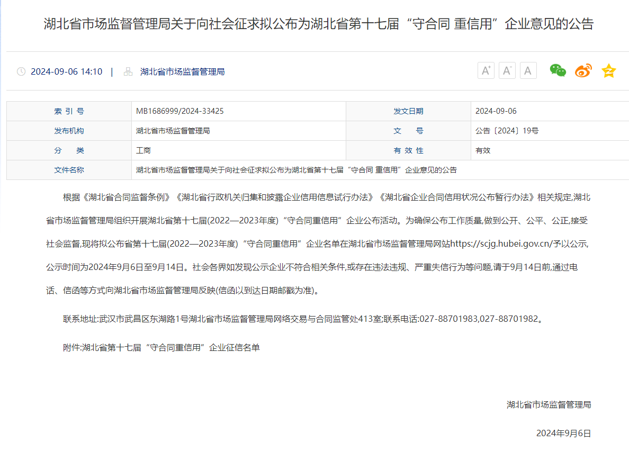The height and width of the screenshot is (451, 629).
Task: Share the announcement via WeChat icon
Action: click(x=558, y=70)
